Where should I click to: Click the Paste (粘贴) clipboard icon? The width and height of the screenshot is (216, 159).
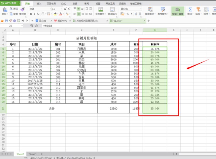click(x=5, y=10)
